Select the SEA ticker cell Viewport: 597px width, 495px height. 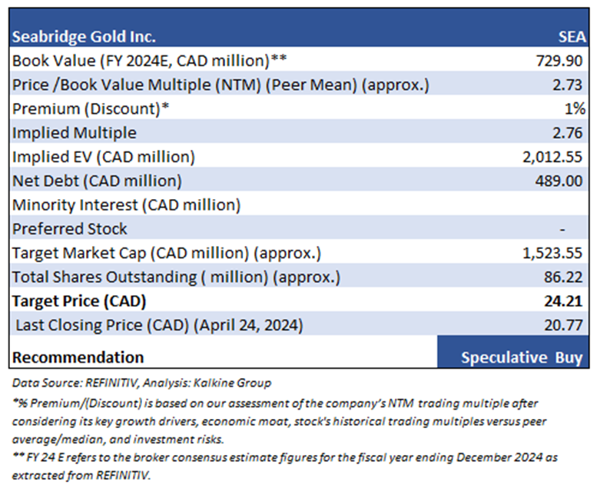coord(572,37)
